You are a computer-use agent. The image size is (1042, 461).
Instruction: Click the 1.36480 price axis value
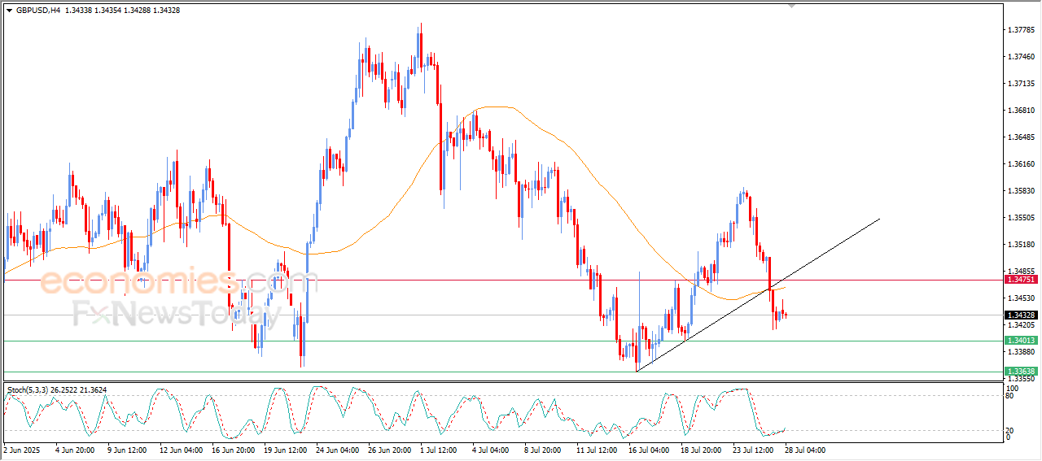[1021, 137]
